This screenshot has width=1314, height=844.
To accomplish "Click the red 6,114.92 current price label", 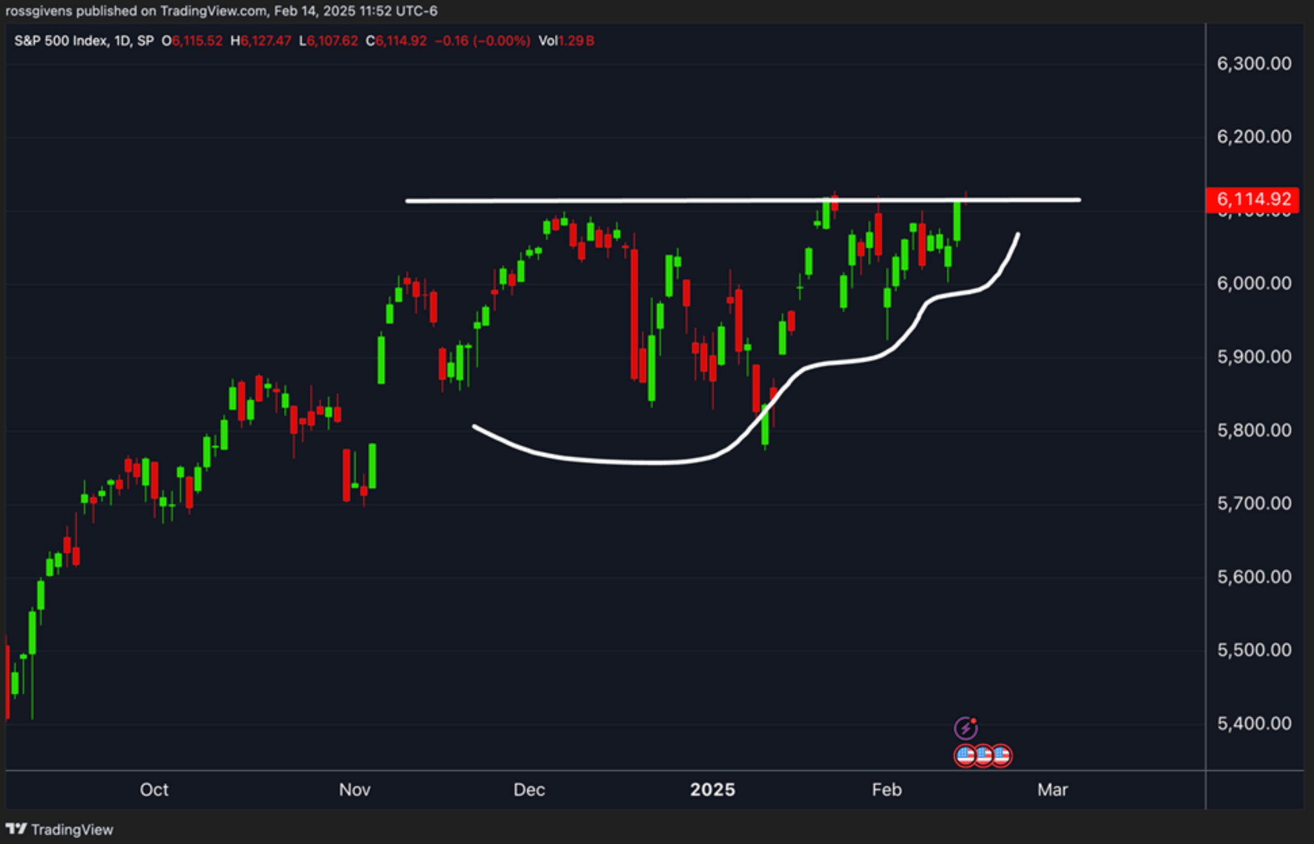I will tap(1252, 199).
